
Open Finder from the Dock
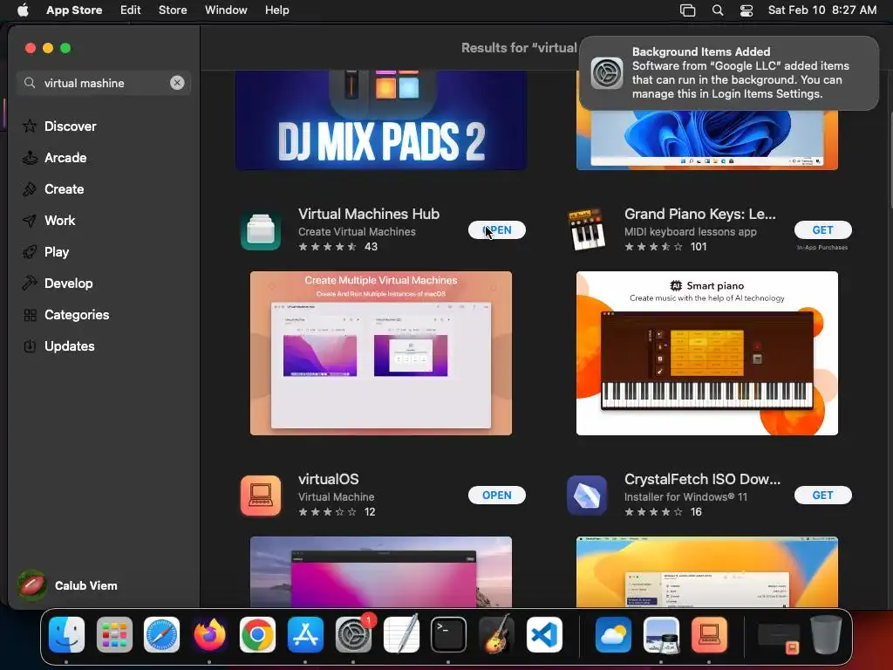[x=66, y=635]
